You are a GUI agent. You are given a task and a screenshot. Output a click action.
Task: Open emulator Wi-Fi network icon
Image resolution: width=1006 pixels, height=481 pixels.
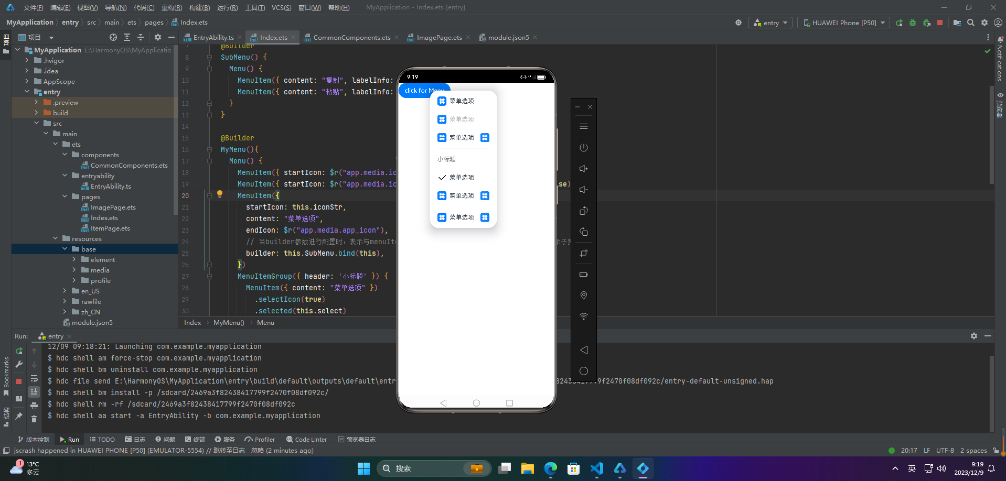point(584,316)
